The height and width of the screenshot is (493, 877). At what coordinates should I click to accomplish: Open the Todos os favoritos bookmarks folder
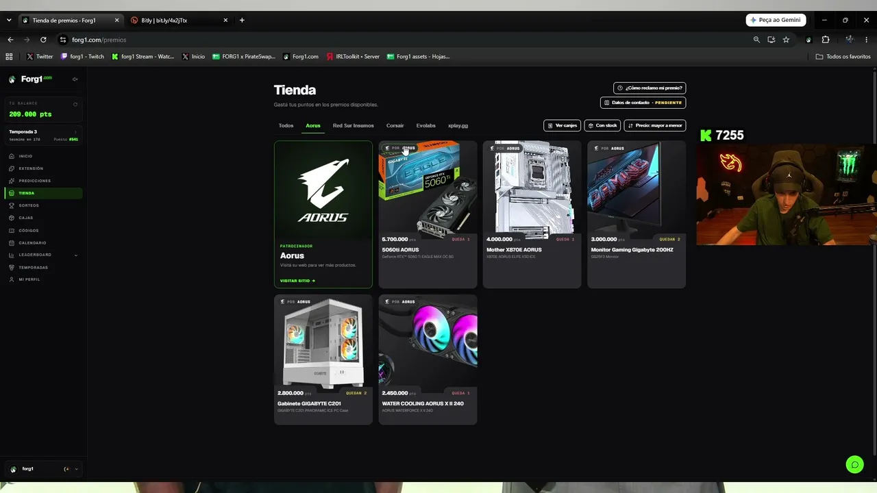pos(843,57)
